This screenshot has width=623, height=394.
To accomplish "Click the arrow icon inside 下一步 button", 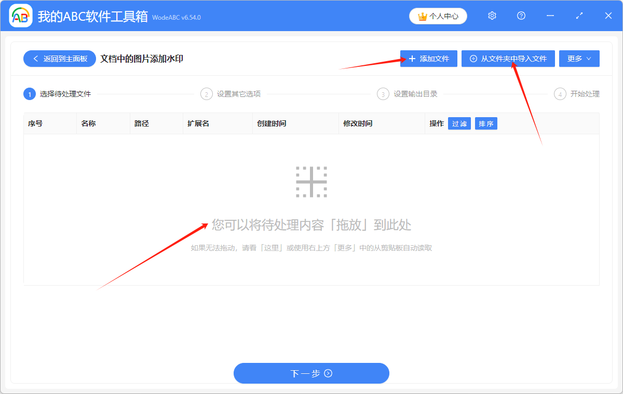I will [327, 373].
